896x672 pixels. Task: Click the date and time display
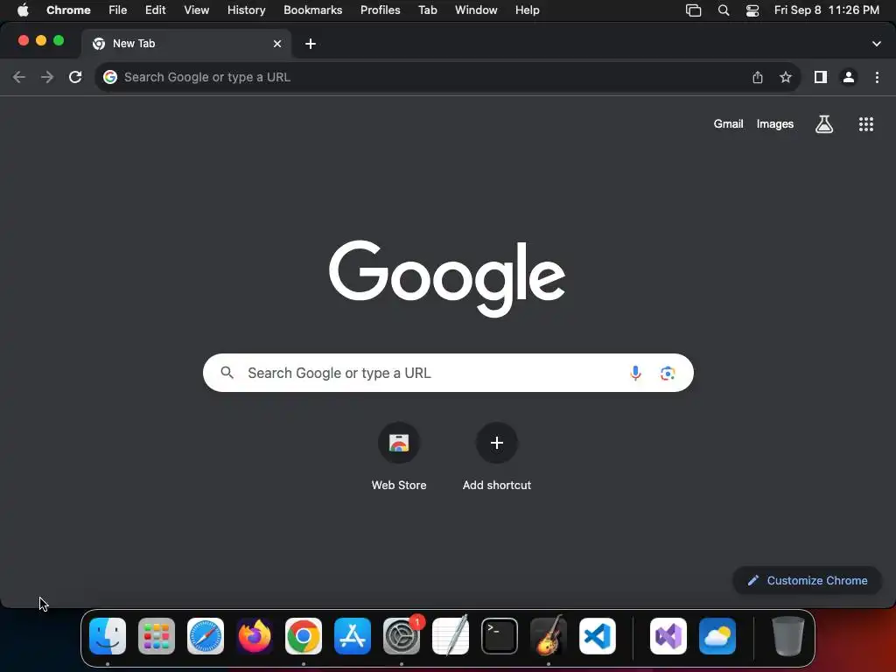click(x=826, y=10)
